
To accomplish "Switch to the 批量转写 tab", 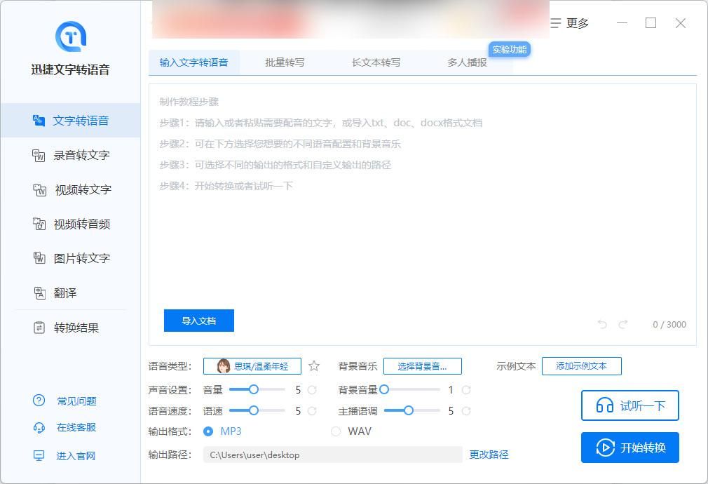I will (285, 62).
